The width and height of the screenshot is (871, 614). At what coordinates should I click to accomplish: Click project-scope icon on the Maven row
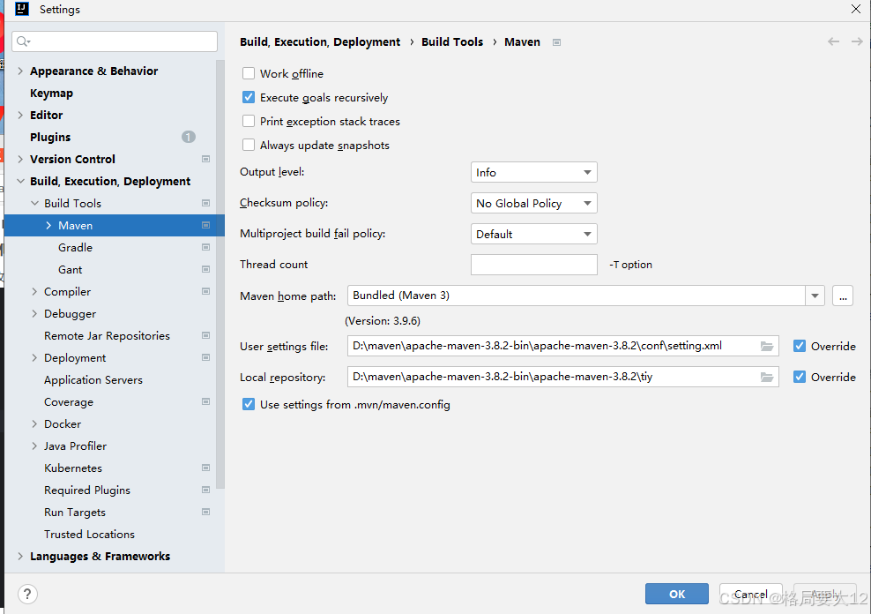point(205,225)
